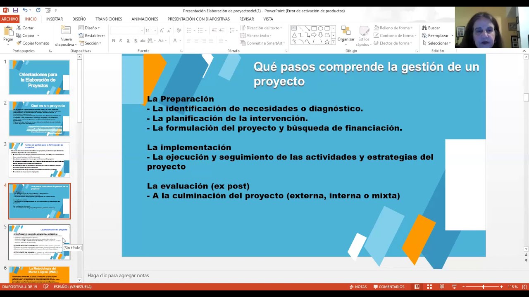
Task: Click the spell check icon in status bar
Action: pos(46,287)
